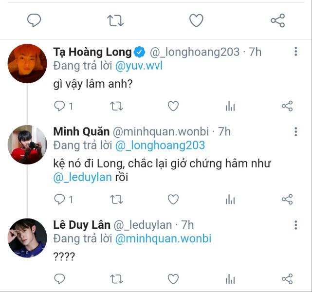This screenshot has width=312, height=292.
Task: Open more options for Minh Quân's tweet
Action: tap(296, 132)
